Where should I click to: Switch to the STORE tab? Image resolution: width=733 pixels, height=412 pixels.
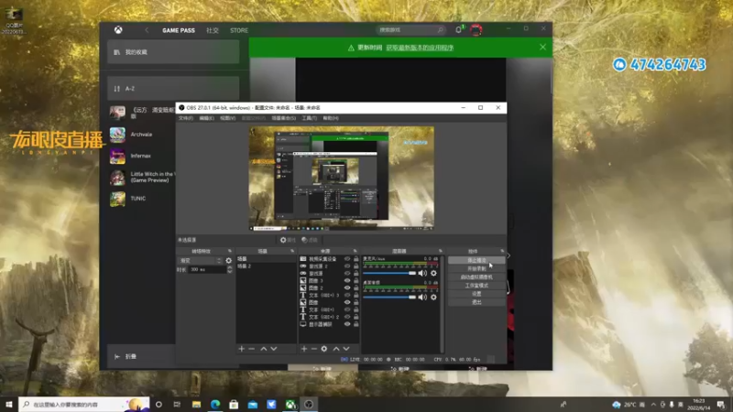pyautogui.click(x=239, y=30)
